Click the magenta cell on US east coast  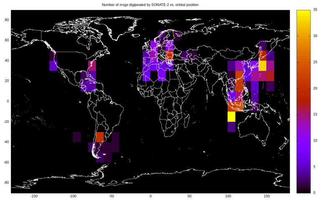92,66
